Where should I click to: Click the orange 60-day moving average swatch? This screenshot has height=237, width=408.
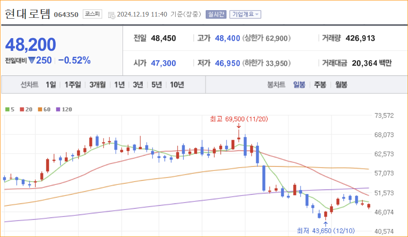[40, 109]
